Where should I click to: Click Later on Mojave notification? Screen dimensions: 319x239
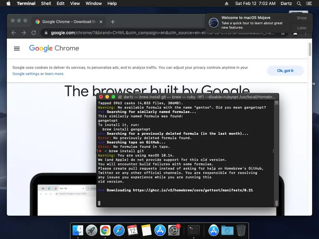click(302, 28)
